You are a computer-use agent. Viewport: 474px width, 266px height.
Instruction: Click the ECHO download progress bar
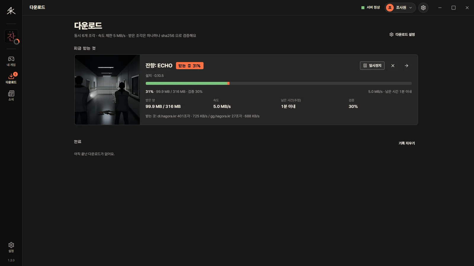tap(278, 83)
